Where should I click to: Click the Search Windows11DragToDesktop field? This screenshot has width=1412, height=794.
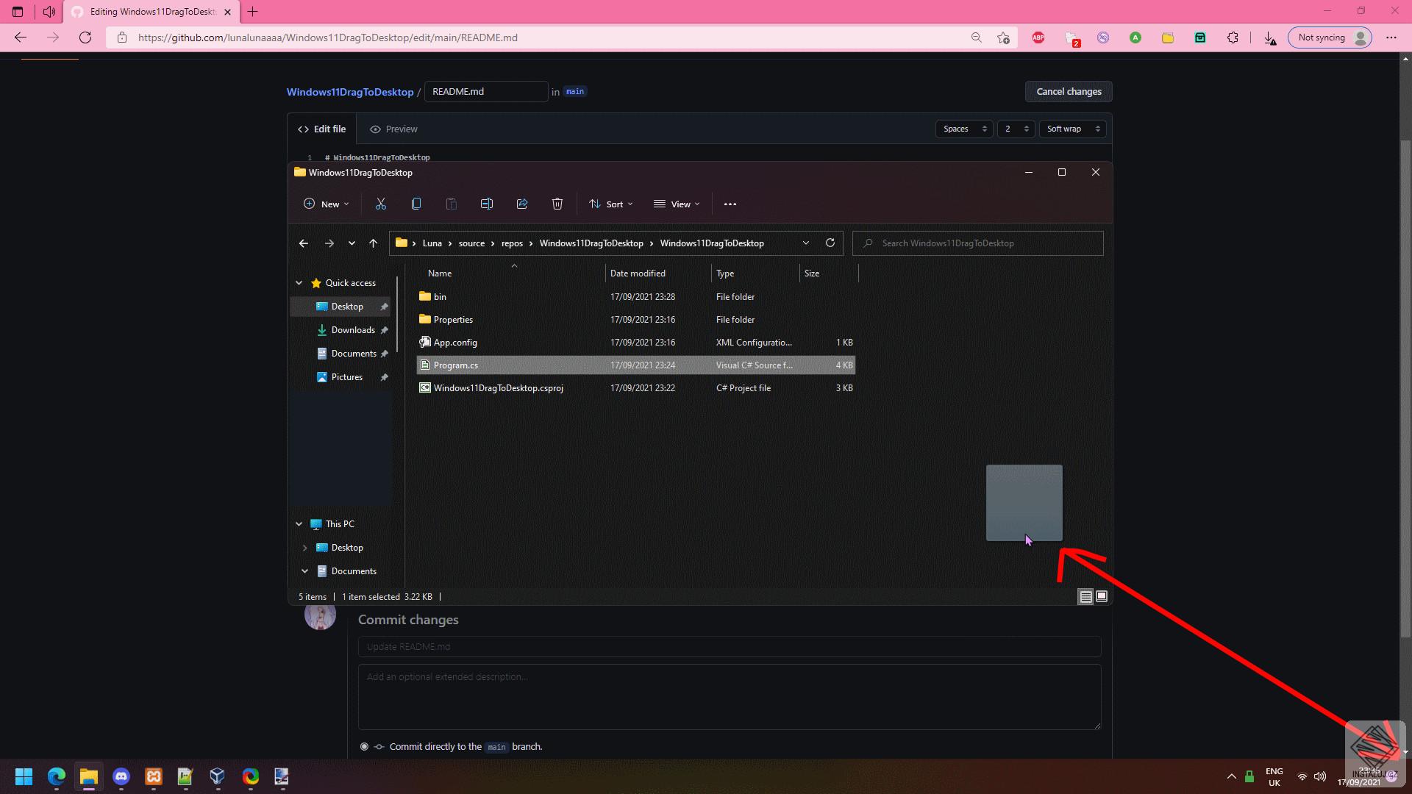point(978,243)
